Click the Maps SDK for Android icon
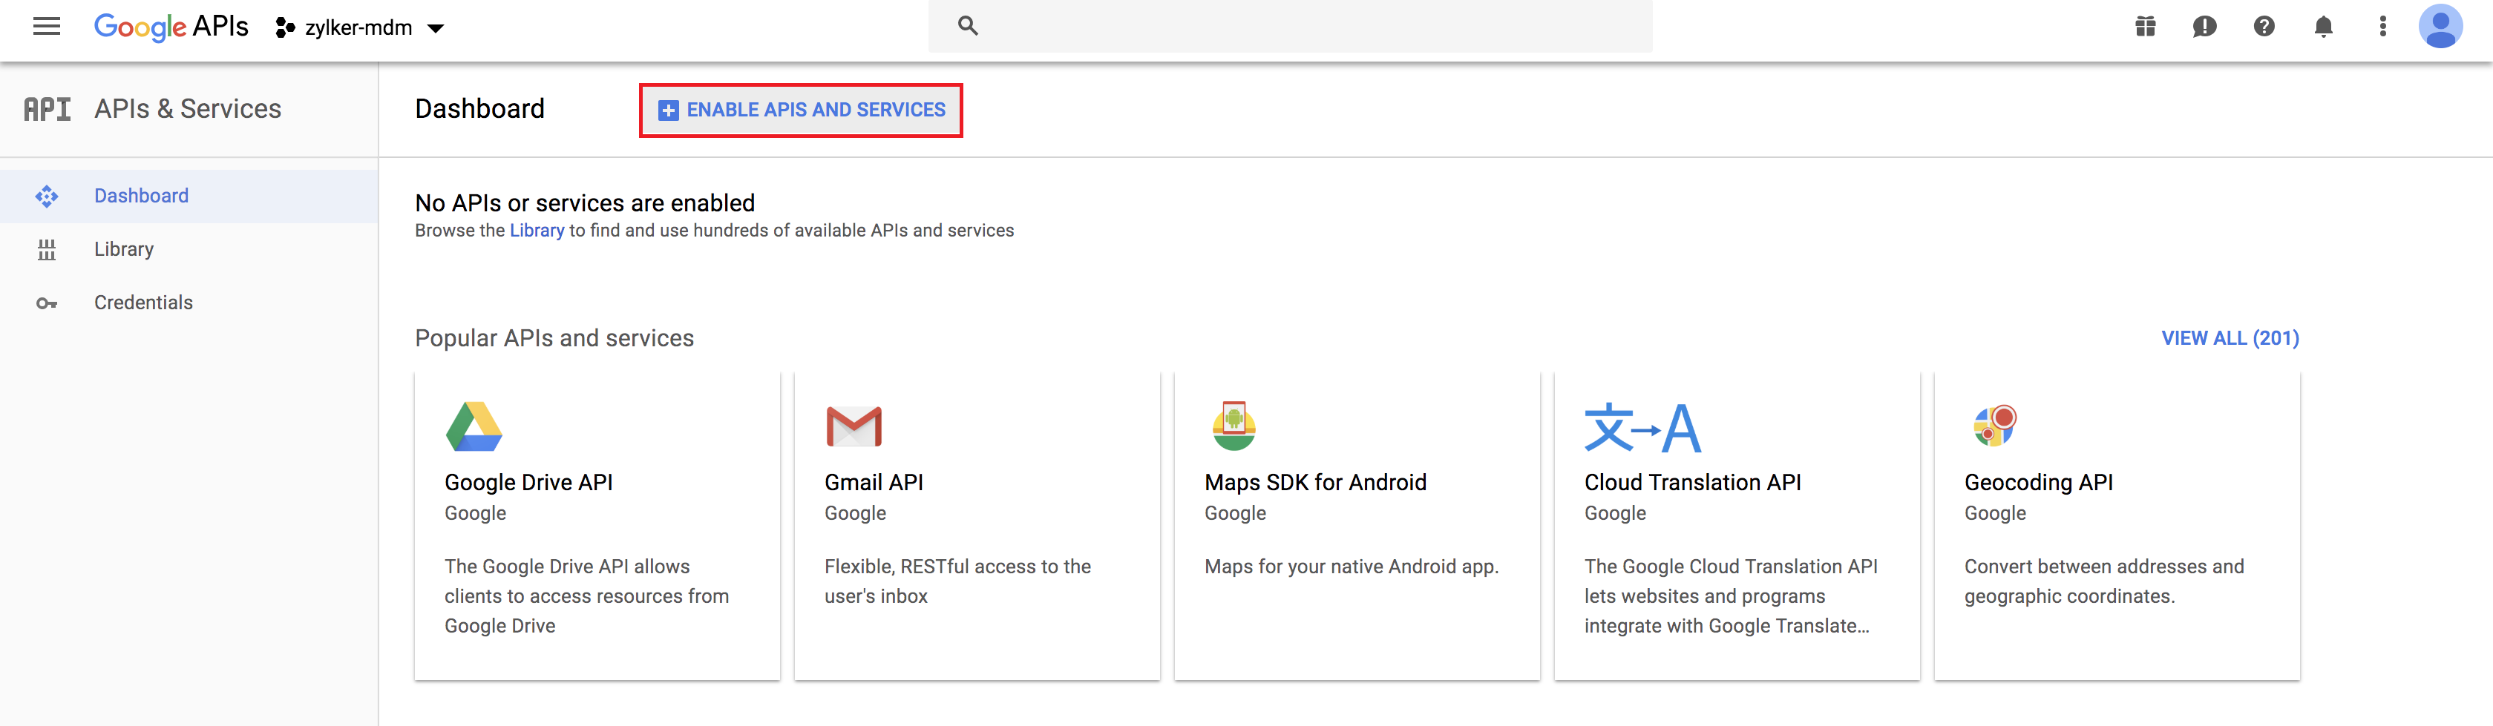2493x726 pixels. [x=1234, y=426]
